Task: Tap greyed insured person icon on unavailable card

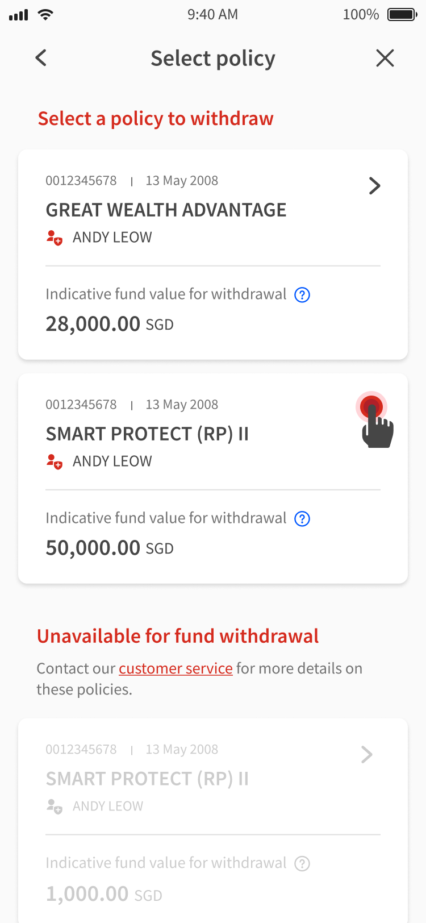Action: click(55, 806)
